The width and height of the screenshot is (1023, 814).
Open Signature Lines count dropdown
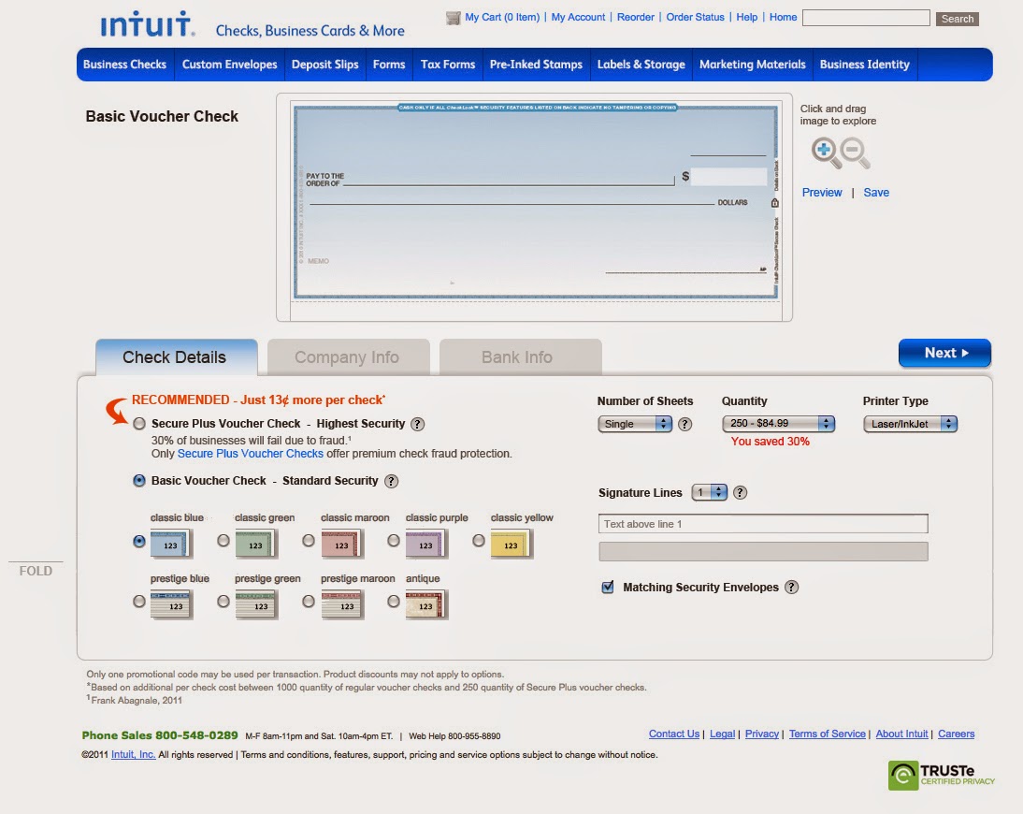[709, 492]
